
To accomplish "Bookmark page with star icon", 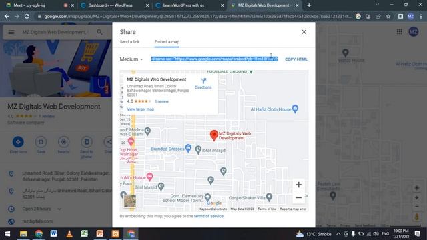I will [x=388, y=16].
